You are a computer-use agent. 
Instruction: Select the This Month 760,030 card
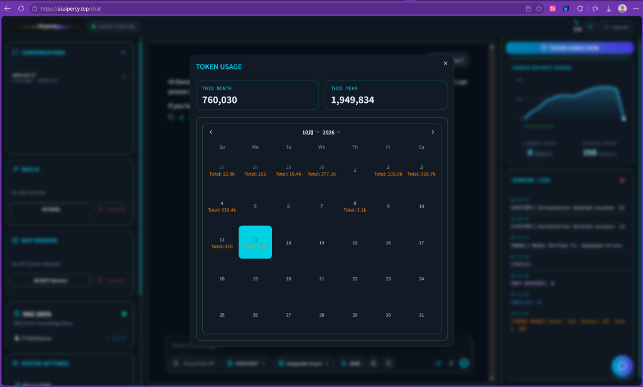257,95
